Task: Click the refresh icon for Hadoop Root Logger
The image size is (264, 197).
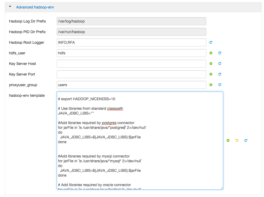Action: [211, 42]
